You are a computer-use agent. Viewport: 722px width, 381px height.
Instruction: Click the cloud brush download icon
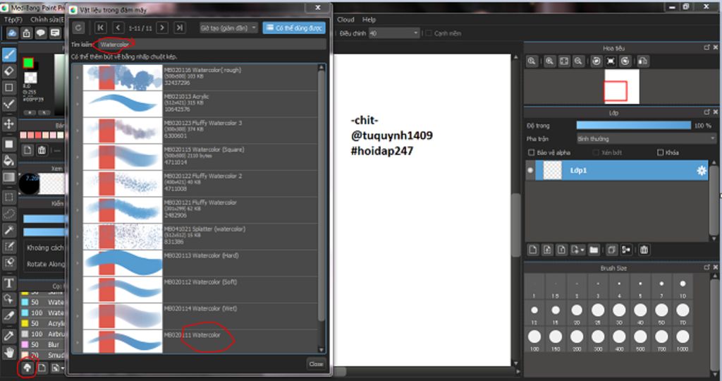(x=27, y=368)
